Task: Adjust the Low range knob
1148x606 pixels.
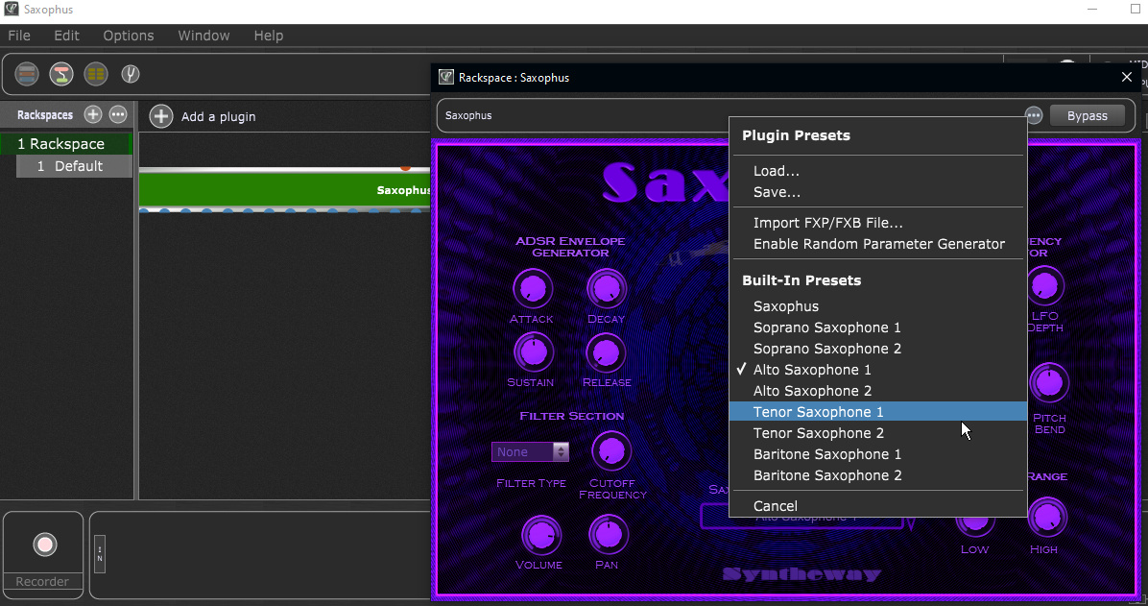Action: [974, 524]
